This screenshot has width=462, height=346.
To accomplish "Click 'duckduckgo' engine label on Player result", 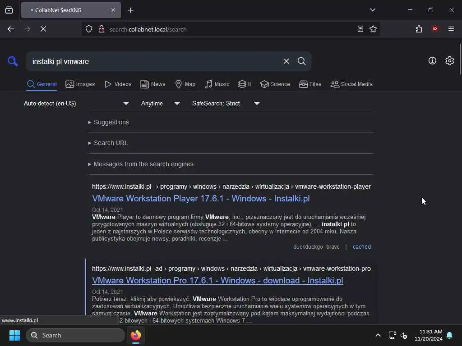I will tap(308, 247).
